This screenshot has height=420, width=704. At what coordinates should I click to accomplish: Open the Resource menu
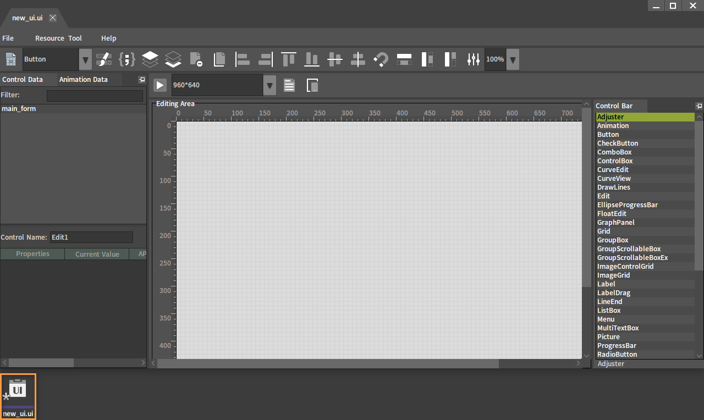pos(50,38)
